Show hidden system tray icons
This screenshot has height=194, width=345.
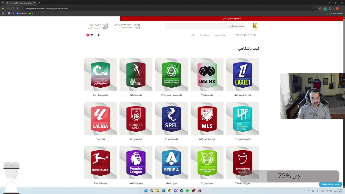click(309, 191)
